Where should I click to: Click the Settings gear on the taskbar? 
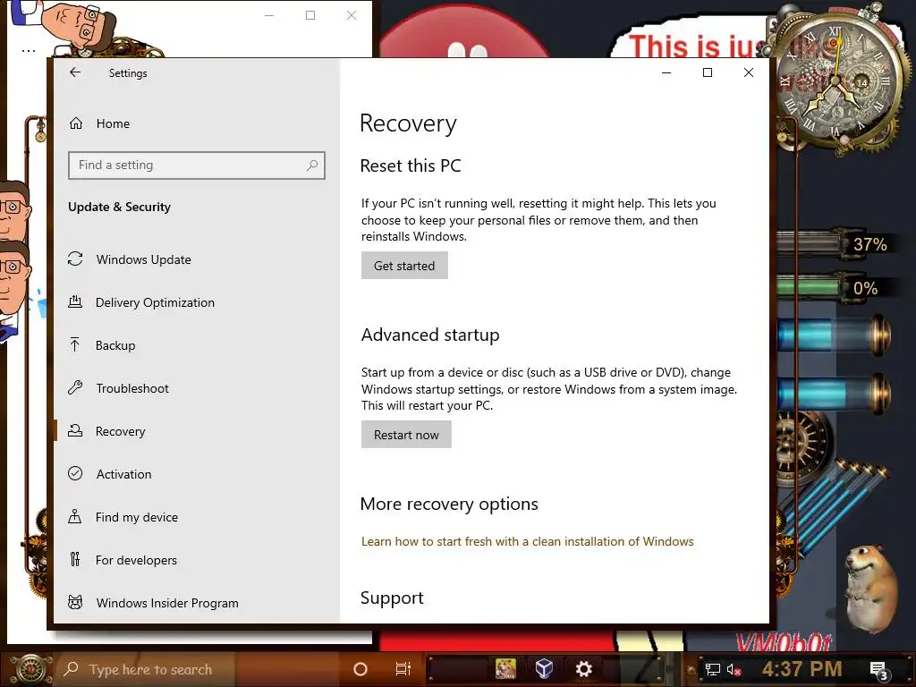583,669
